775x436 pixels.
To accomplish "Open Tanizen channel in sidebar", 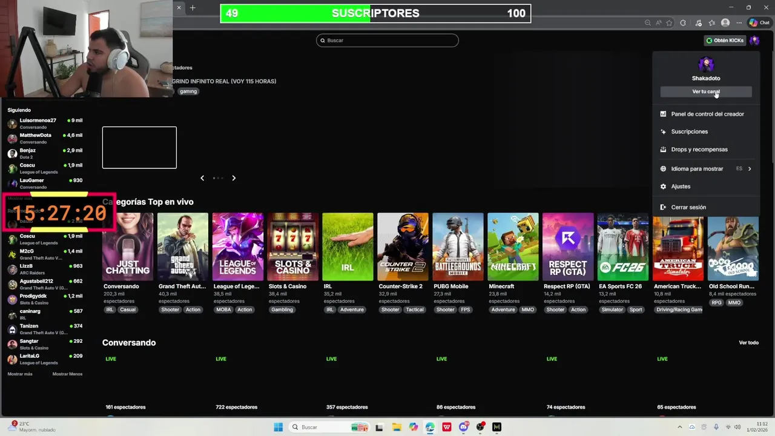I will (45, 329).
